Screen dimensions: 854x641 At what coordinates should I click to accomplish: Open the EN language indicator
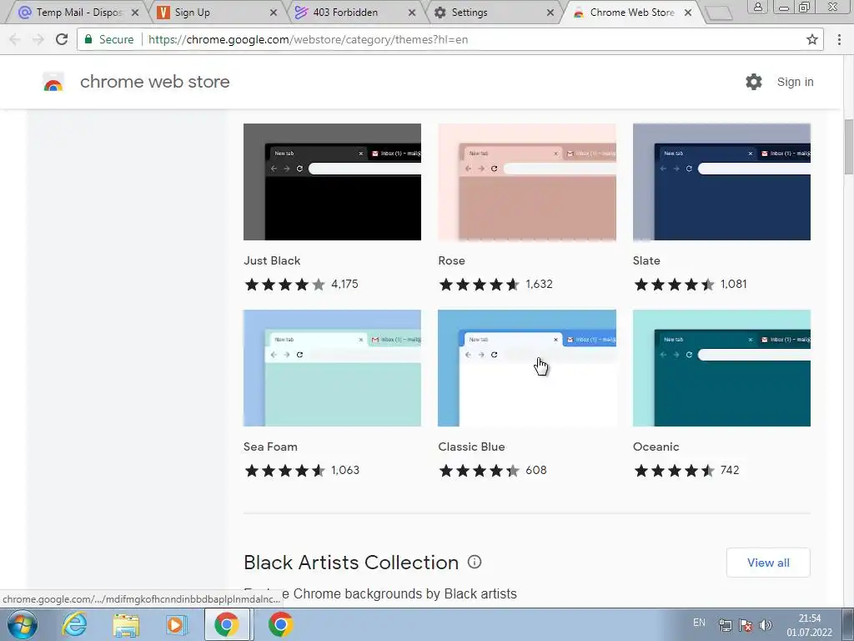[700, 623]
